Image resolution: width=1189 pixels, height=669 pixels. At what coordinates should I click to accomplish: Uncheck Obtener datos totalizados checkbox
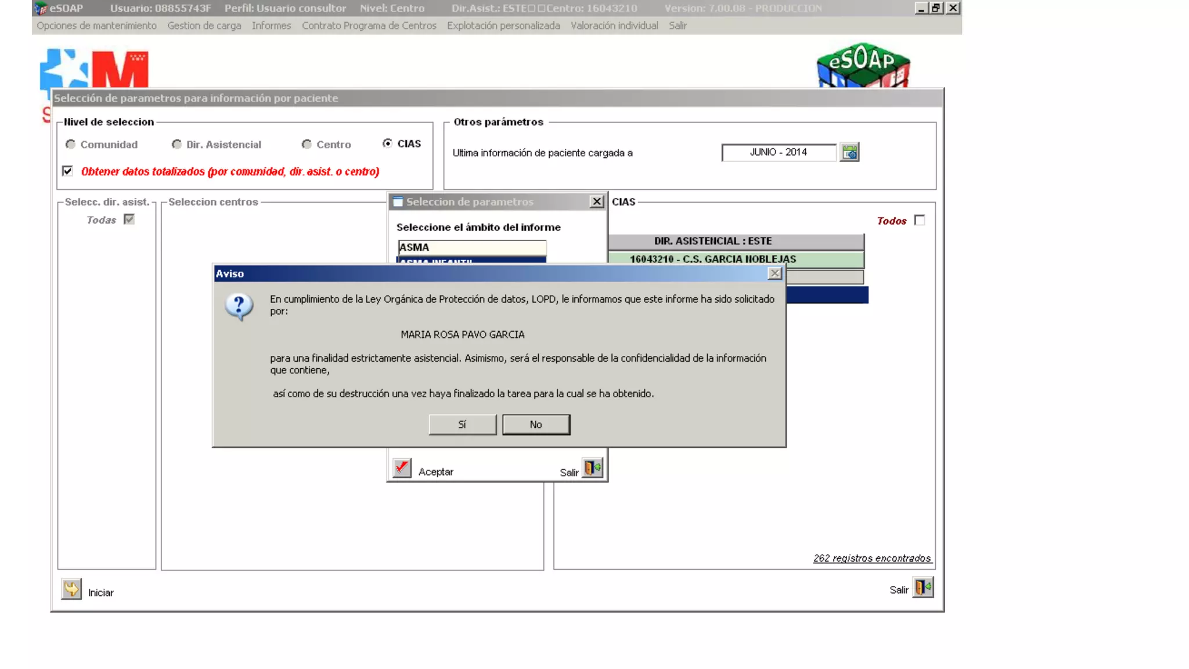68,171
